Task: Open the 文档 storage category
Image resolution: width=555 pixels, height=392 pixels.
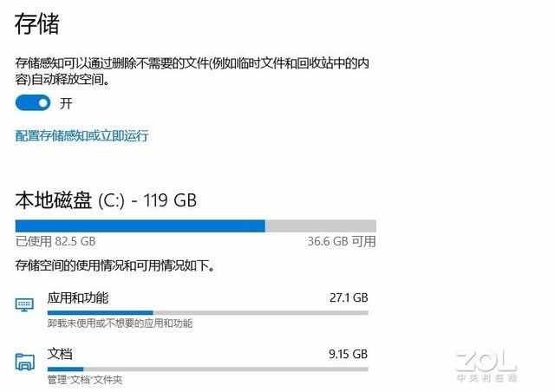Action: pos(60,354)
